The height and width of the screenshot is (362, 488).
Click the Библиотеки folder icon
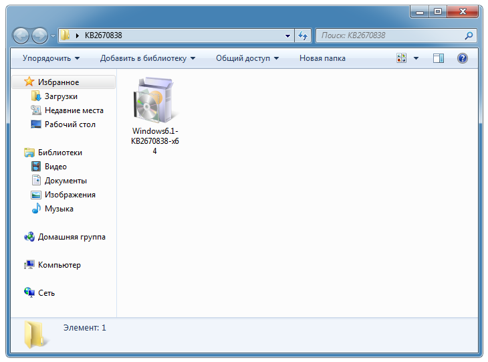click(29, 153)
